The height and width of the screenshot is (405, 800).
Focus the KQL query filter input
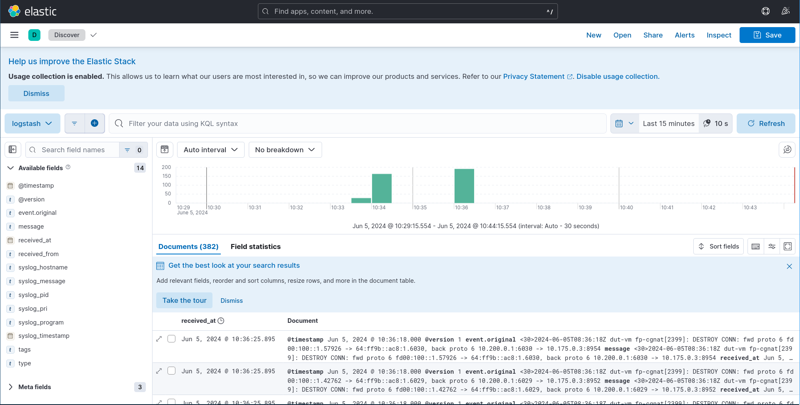[357, 123]
